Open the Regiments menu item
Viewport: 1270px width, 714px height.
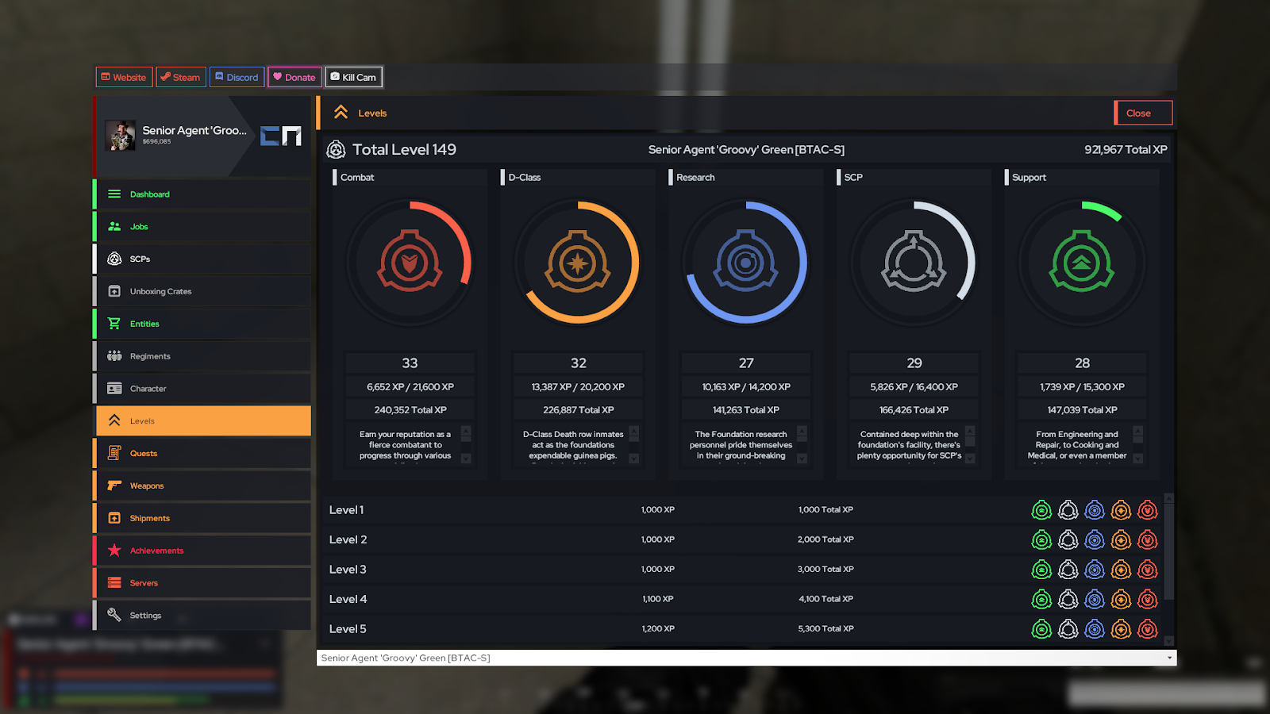pos(202,356)
